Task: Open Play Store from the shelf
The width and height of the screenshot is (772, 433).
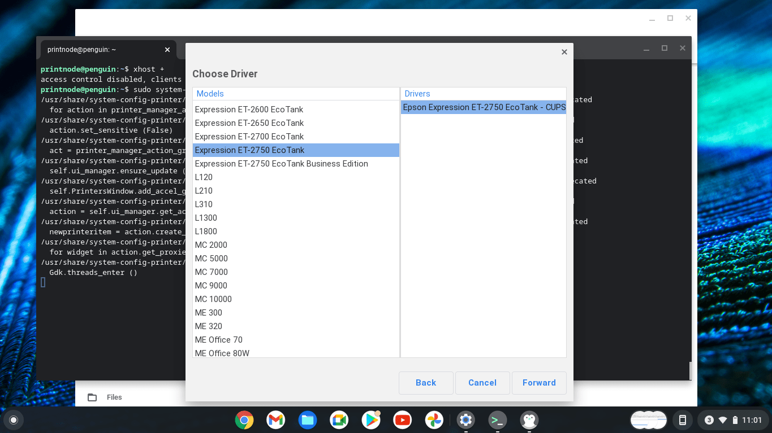Action: [371, 420]
